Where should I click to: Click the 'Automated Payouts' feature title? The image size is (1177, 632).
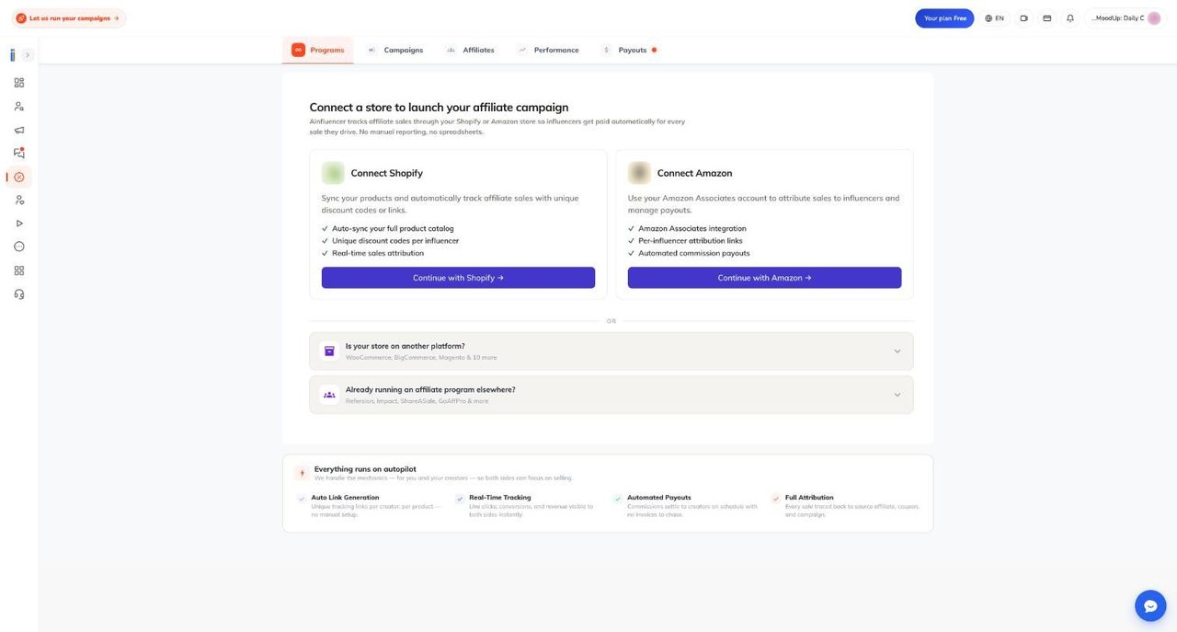[659, 498]
